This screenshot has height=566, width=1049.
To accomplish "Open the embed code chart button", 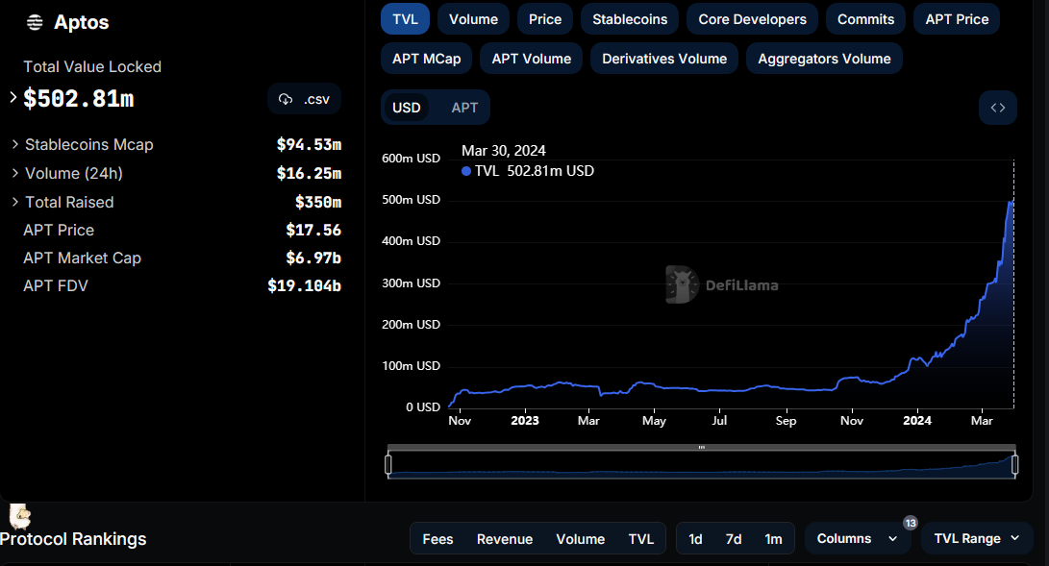I will (x=997, y=108).
